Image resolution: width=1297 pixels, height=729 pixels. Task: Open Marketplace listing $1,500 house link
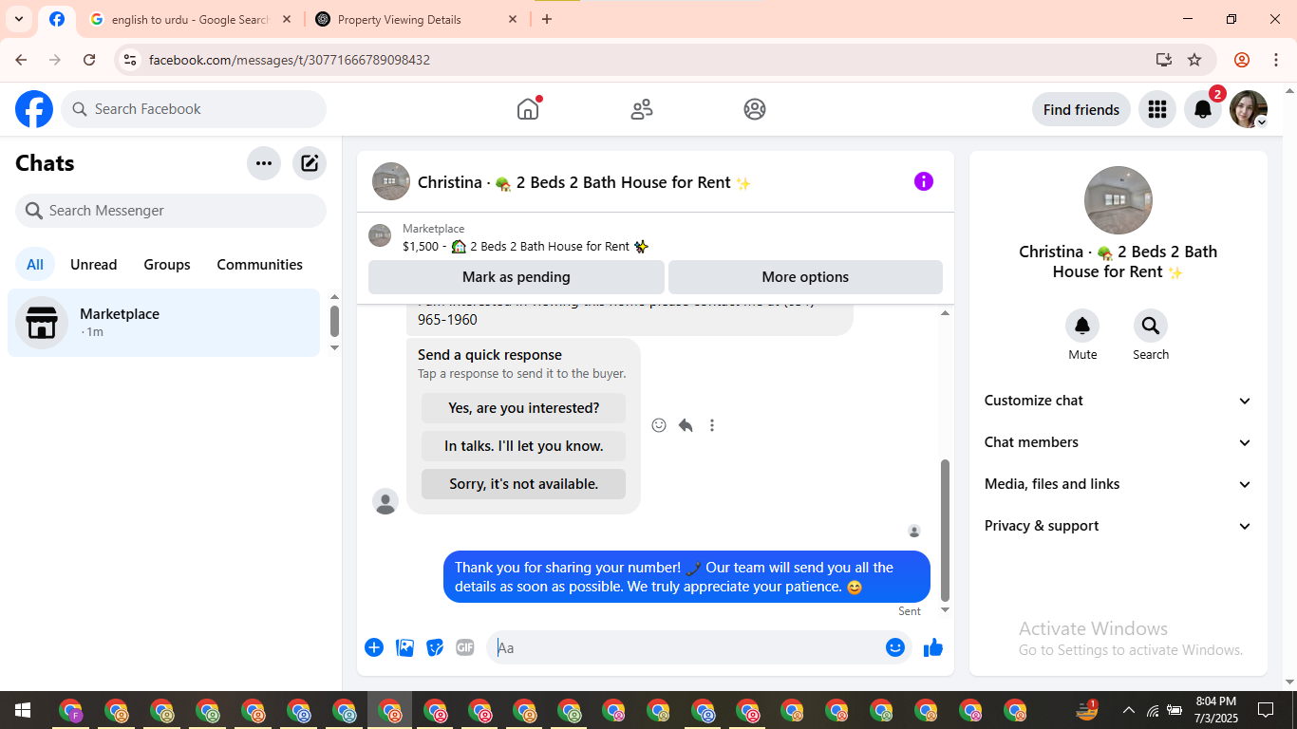coord(524,246)
